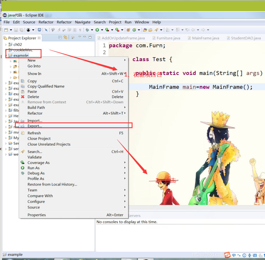Toggle Sogou Chinese/English mode 中 button
265x260 pixels.
[234, 255]
